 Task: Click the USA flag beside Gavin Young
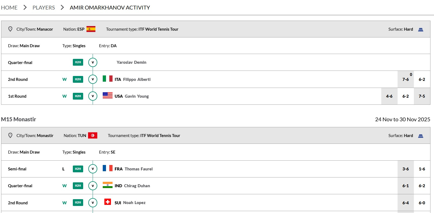click(108, 96)
